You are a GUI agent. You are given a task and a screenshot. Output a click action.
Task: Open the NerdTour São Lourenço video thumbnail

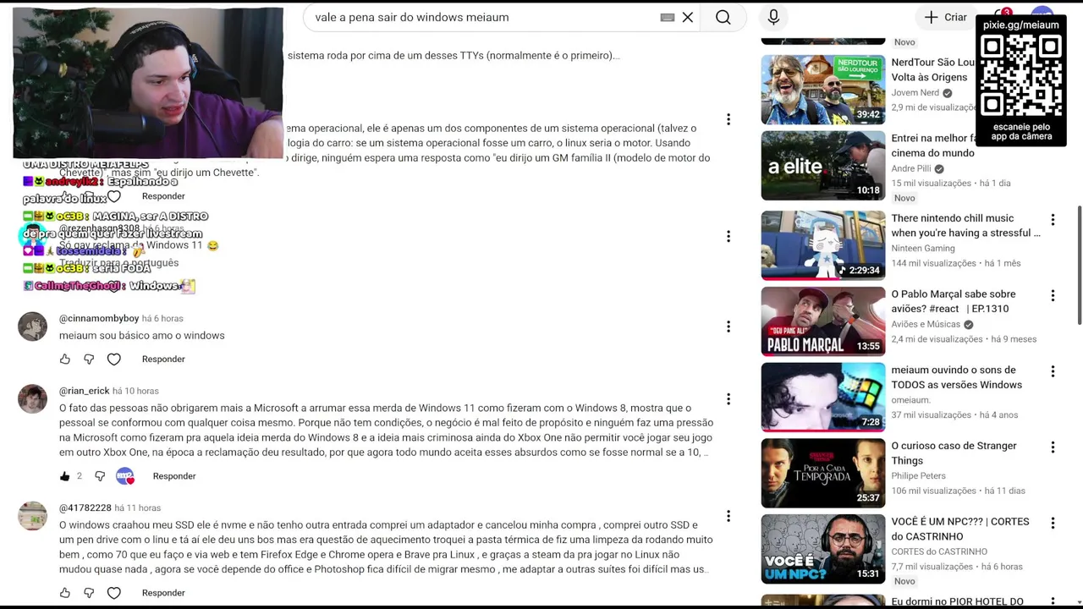823,90
